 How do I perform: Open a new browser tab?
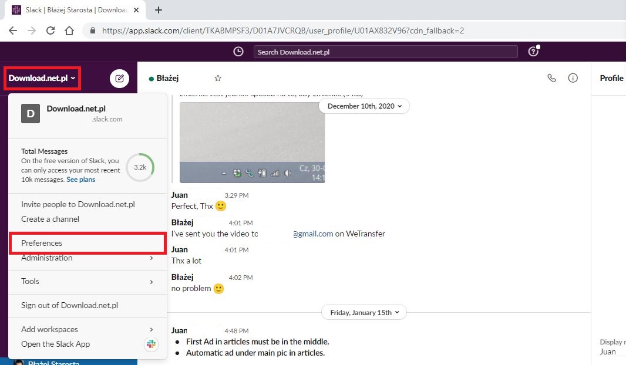[x=159, y=10]
